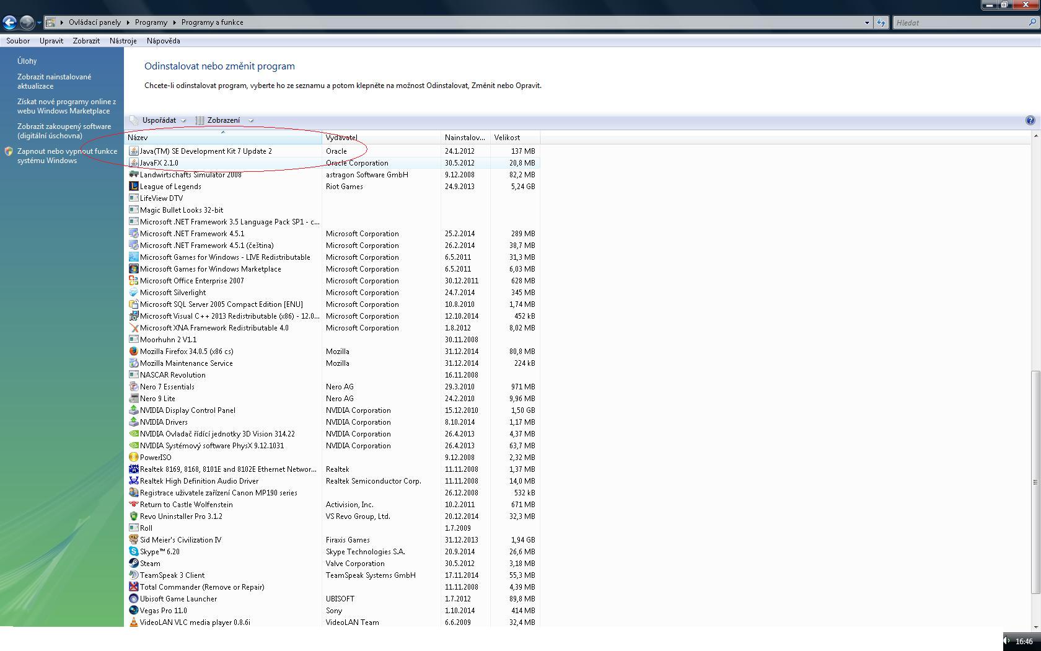Select the Steam program icon
The image size is (1041, 651).
coord(133,564)
